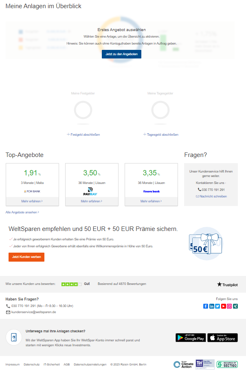Image resolution: width=246 pixels, height=372 pixels.
Task: Expand FCM Bank offer via Mehr erfahren
Action: pos(32,201)
